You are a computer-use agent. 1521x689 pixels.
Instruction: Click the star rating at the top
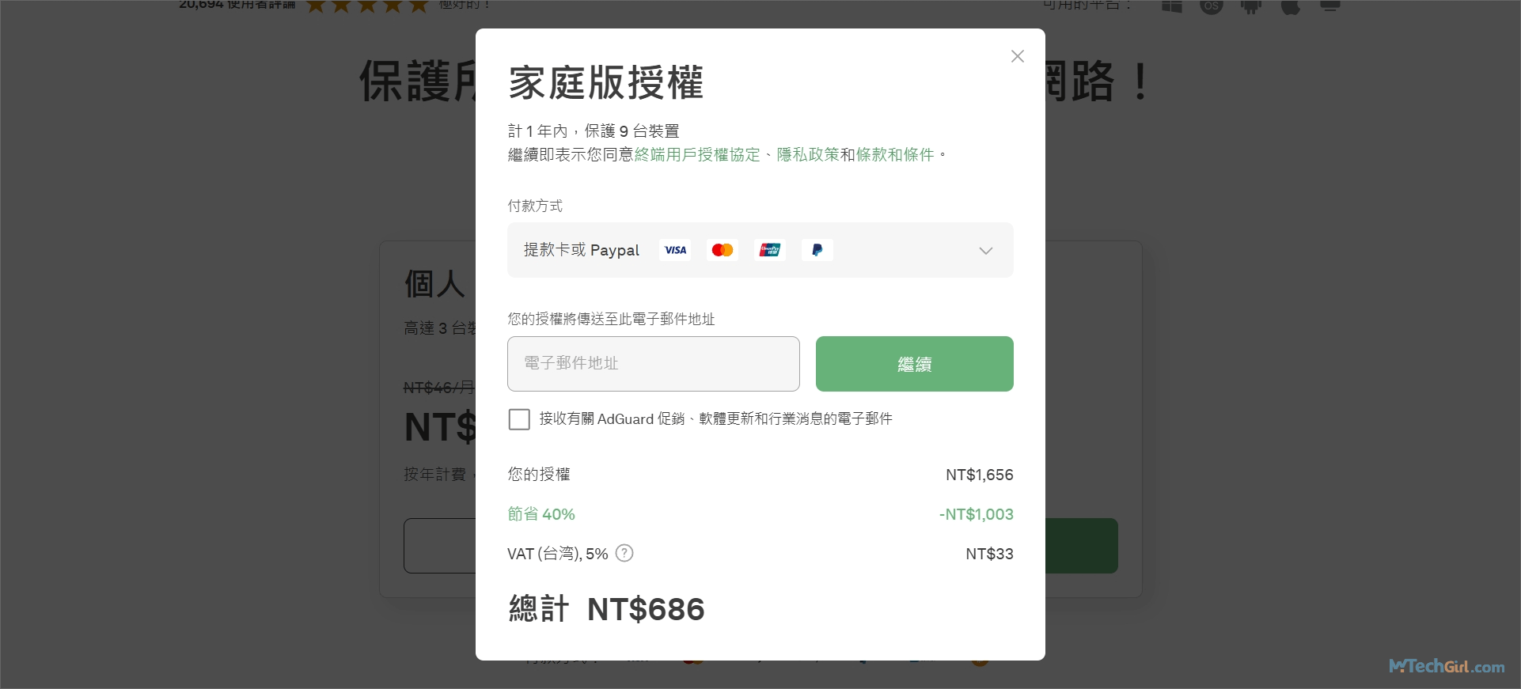click(x=367, y=6)
